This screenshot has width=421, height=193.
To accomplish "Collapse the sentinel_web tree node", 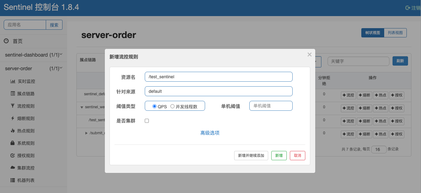I will pos(82,107).
